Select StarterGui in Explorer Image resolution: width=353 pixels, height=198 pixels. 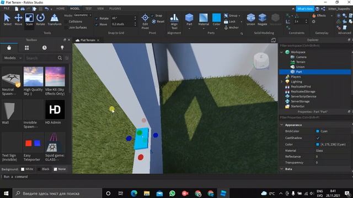click(298, 106)
